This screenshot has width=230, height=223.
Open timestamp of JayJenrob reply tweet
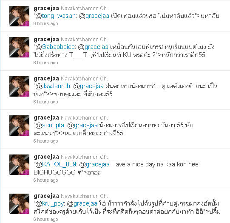45,102
